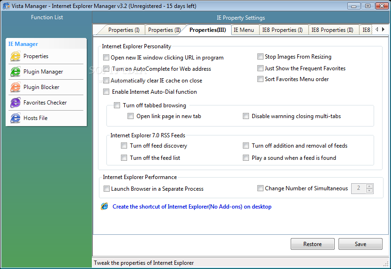
Task: Enable Open new IE window clicking URL
Action: pos(106,58)
